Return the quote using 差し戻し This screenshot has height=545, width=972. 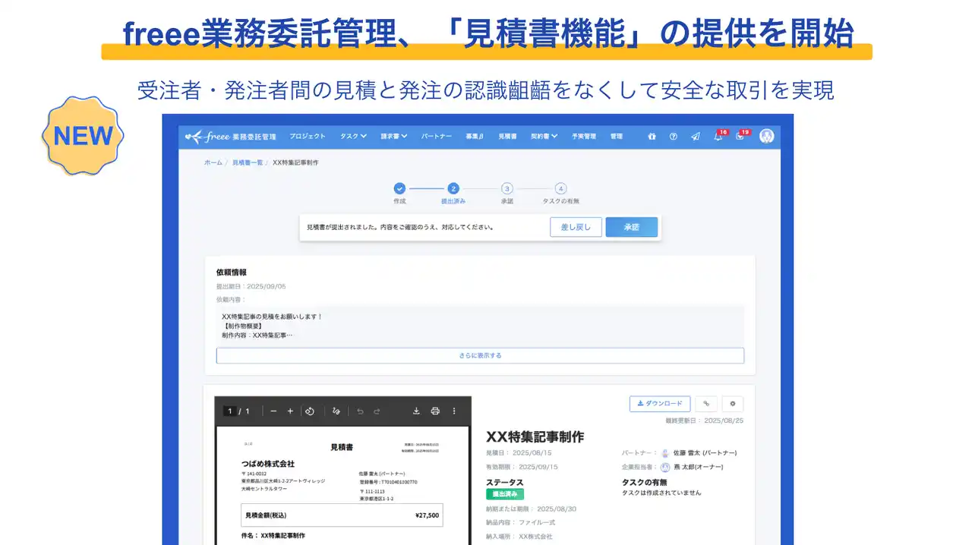coord(576,226)
